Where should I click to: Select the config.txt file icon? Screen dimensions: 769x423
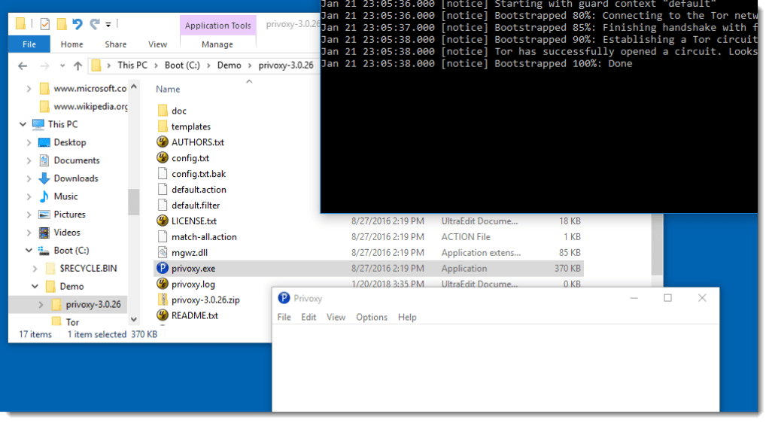click(x=162, y=158)
